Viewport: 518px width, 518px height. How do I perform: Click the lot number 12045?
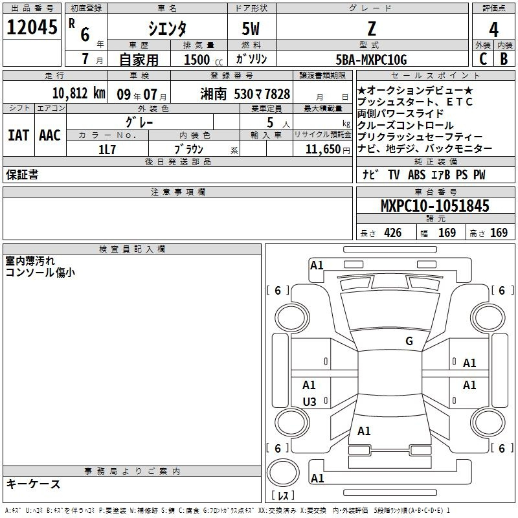pos(32,27)
